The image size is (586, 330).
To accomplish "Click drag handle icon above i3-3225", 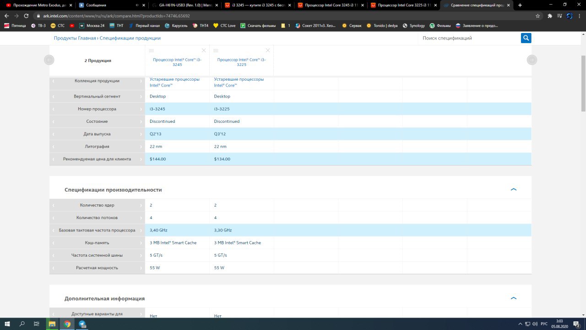I will coord(216,50).
